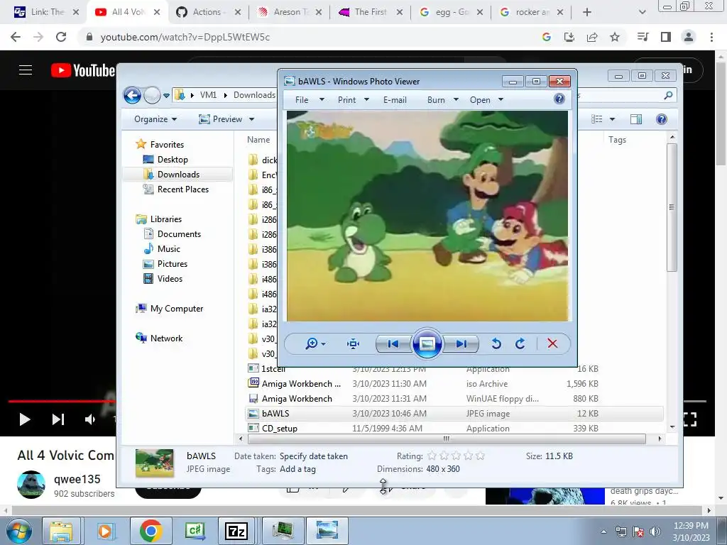Delete the bAWLS image with red X
This screenshot has height=545, width=727.
[x=552, y=343]
